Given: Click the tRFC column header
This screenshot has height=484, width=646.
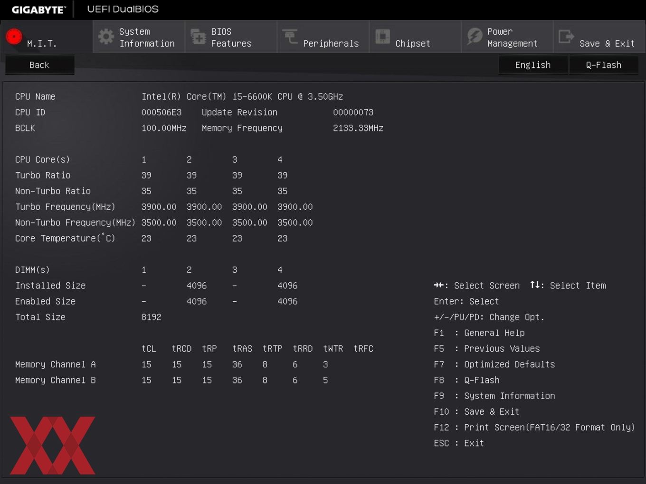Looking at the screenshot, I should (x=363, y=348).
